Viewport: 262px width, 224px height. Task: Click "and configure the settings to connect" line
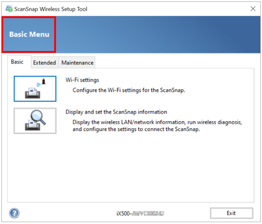tap(137, 129)
